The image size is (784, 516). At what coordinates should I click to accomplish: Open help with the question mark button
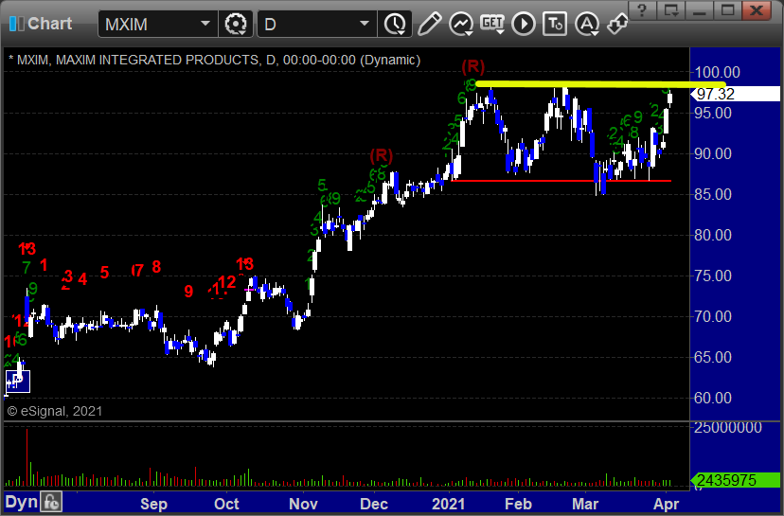tap(642, 10)
